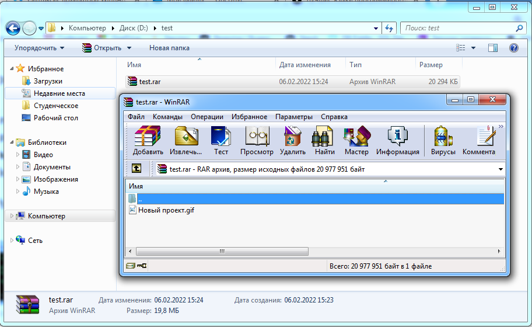
Task: Open the Справка menu
Action: [x=334, y=117]
